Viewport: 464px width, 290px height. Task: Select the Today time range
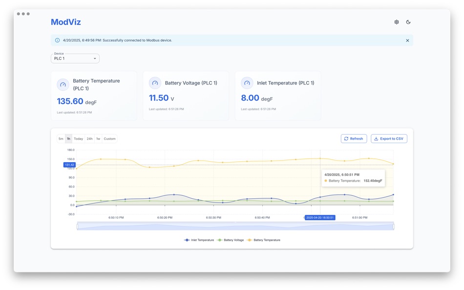coord(79,139)
